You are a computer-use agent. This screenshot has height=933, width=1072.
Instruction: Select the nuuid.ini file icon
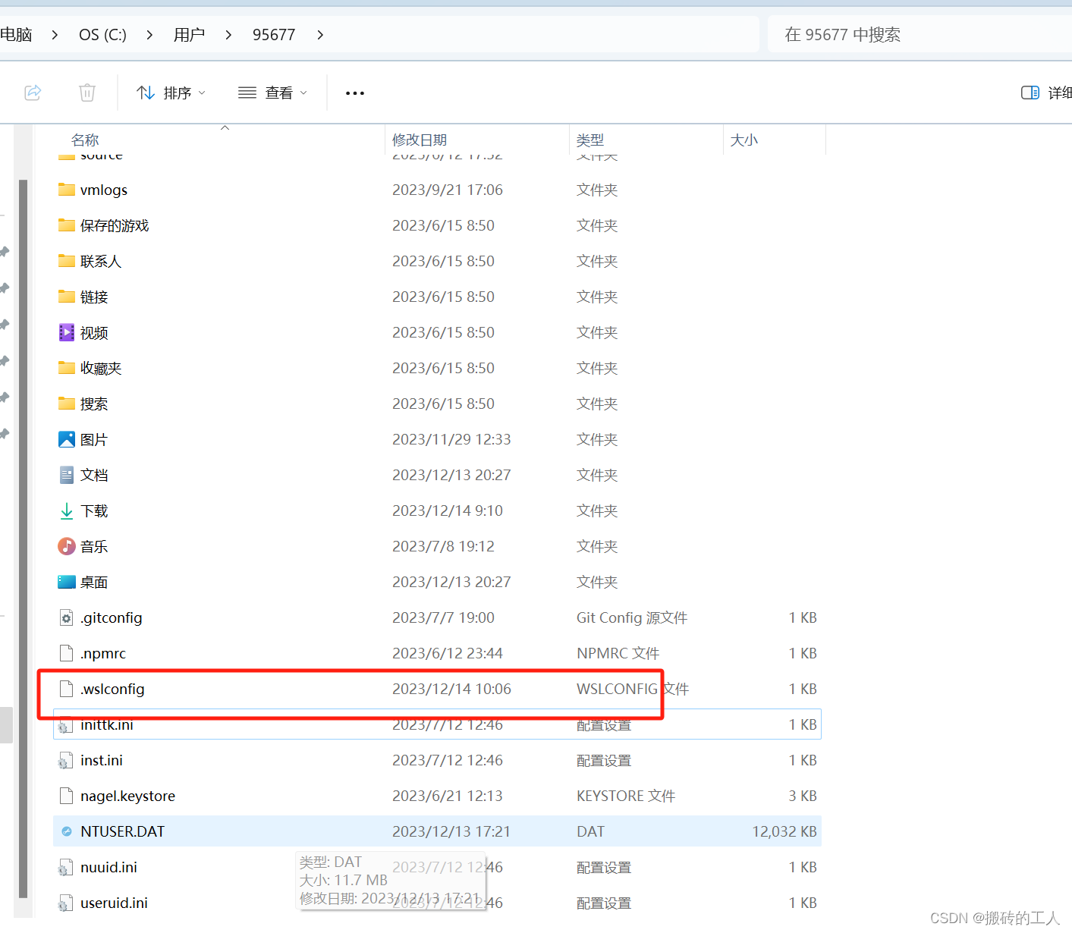67,867
